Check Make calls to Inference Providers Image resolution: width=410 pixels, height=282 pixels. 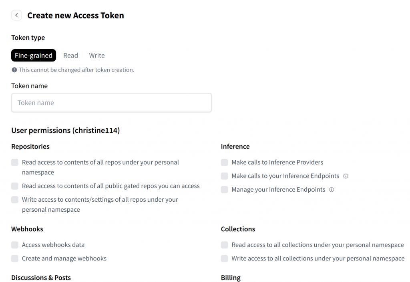point(225,163)
